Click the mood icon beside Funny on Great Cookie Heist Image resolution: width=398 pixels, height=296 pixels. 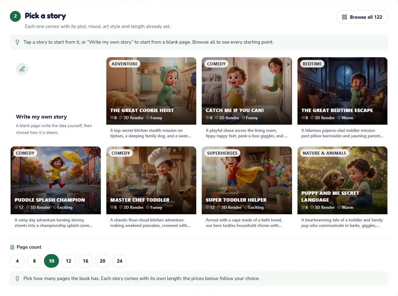click(x=148, y=118)
